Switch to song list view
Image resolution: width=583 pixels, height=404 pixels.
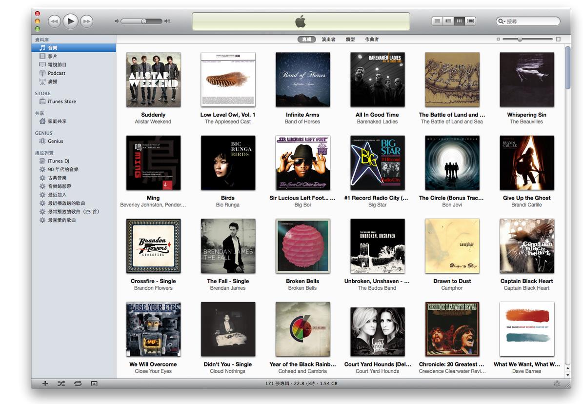(x=438, y=21)
